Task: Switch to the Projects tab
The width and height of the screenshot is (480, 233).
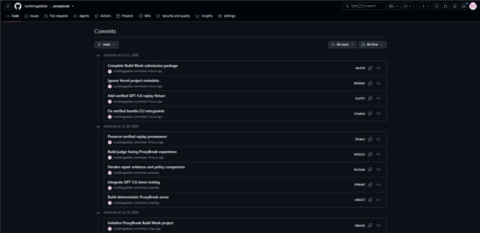Action: (125, 16)
